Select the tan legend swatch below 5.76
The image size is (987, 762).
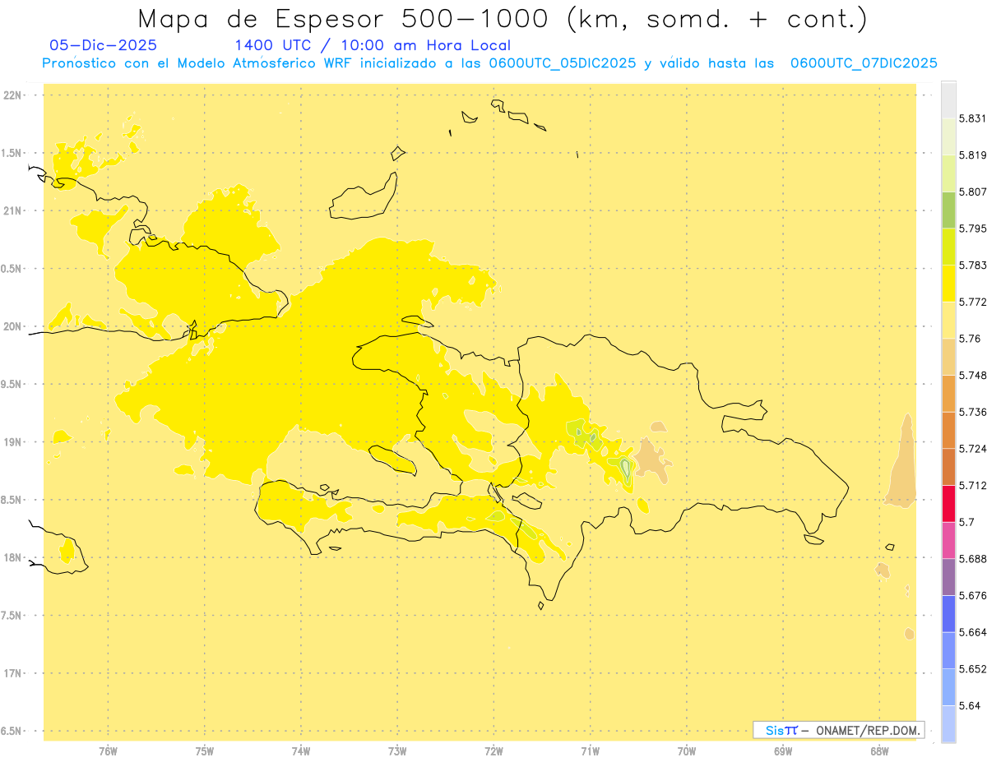point(948,357)
